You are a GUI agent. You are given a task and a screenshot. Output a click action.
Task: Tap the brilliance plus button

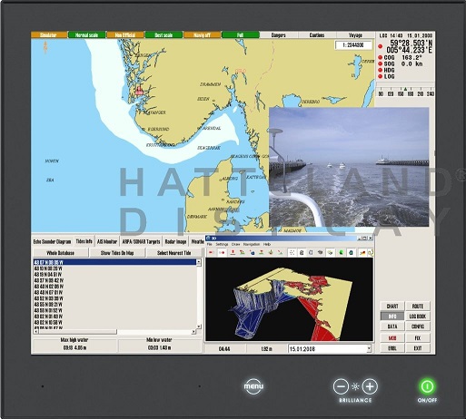[370, 386]
